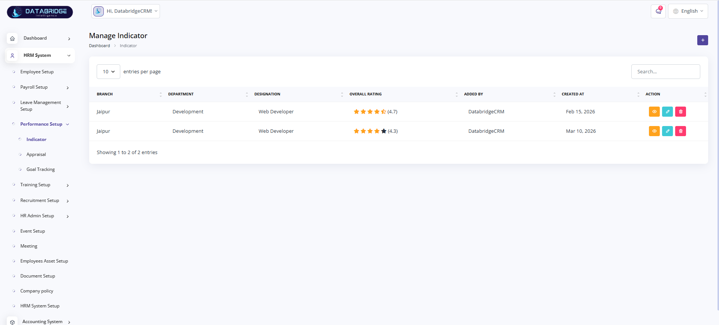Expand the Training Setup submenu
This screenshot has height=325, width=719.
[68, 185]
